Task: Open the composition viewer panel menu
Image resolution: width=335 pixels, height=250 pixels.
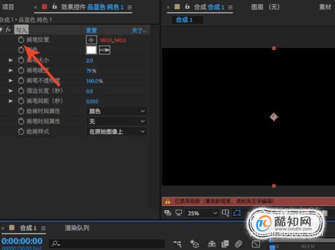Action: [x=230, y=7]
